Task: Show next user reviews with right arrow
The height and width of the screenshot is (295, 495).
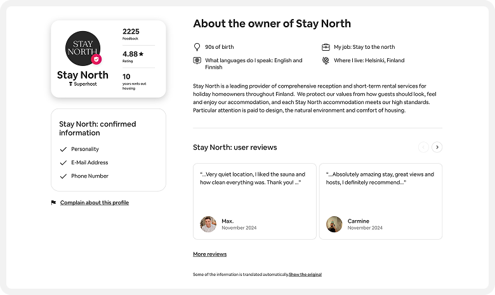Action: click(437, 147)
